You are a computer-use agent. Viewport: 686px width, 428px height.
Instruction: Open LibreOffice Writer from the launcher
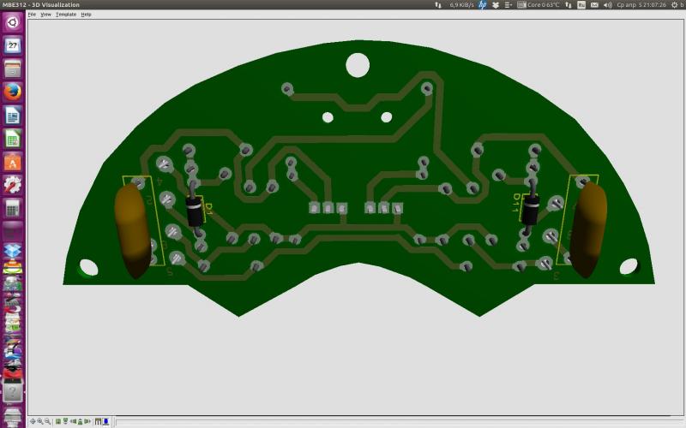(x=13, y=115)
